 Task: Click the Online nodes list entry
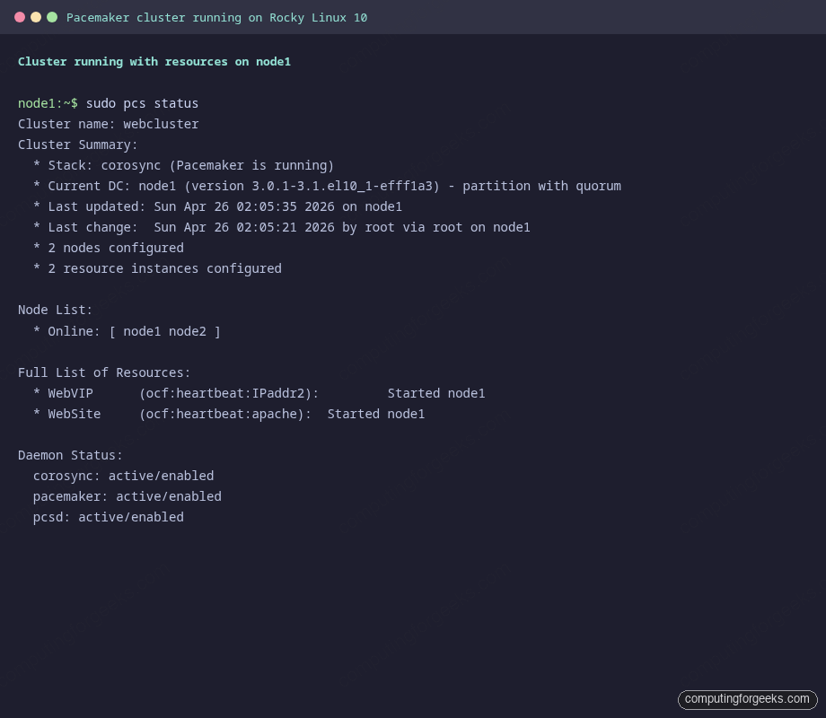[126, 331]
